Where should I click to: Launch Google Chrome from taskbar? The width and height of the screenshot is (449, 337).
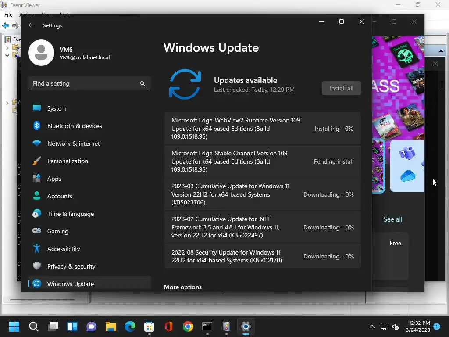coord(188,326)
